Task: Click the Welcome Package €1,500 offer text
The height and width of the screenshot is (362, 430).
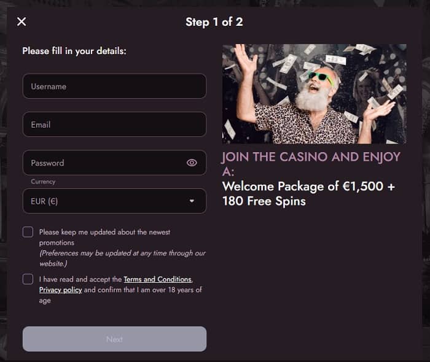Action: click(308, 193)
